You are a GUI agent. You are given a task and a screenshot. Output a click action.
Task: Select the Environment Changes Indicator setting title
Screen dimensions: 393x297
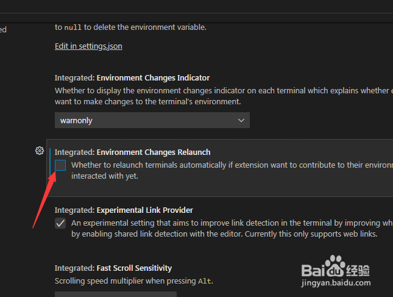click(132, 78)
